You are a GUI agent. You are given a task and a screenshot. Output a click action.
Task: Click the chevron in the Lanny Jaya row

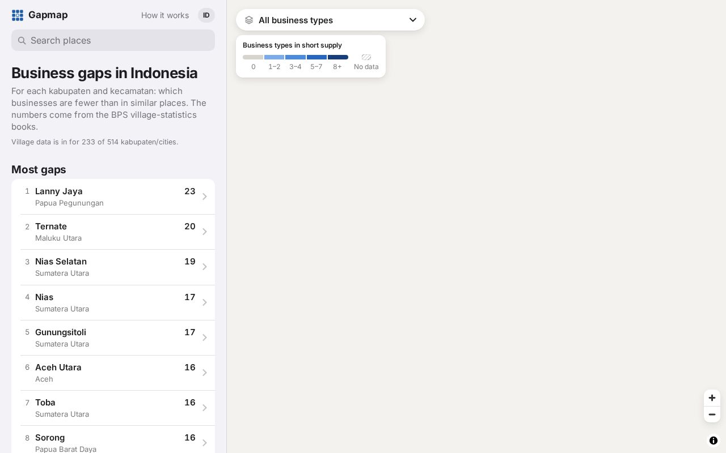[205, 196]
